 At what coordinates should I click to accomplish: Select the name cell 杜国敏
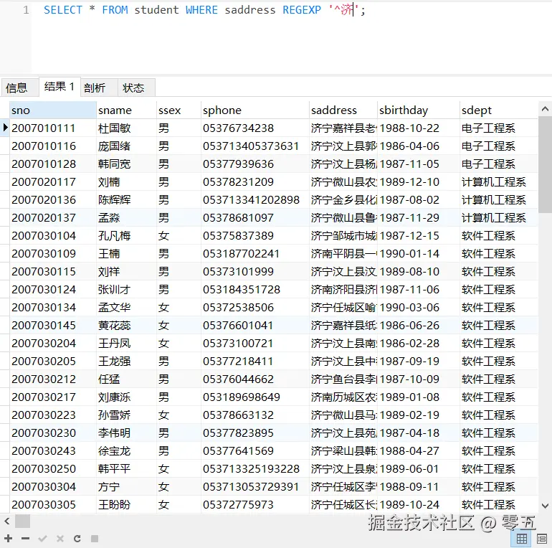pyautogui.click(x=126, y=128)
